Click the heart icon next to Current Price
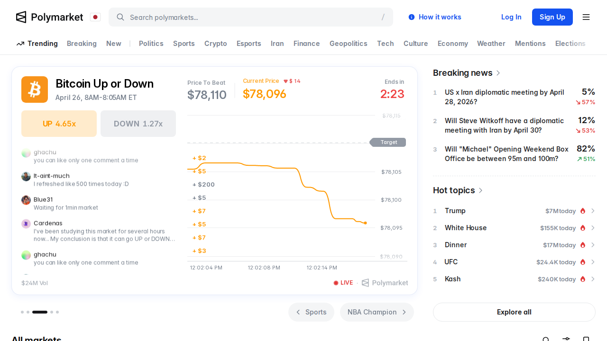 [285, 81]
